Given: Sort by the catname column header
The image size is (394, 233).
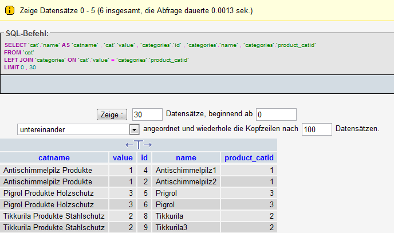Looking at the screenshot, I should click(54, 157).
